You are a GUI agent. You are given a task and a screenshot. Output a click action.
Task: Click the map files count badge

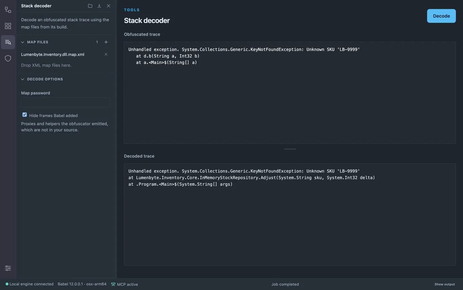(x=97, y=42)
